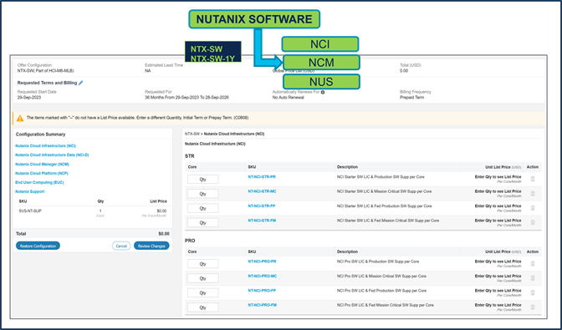562x330 pixels.
Task: Go to Nutanix Cloud Manager (NCM) section
Action: (42, 165)
